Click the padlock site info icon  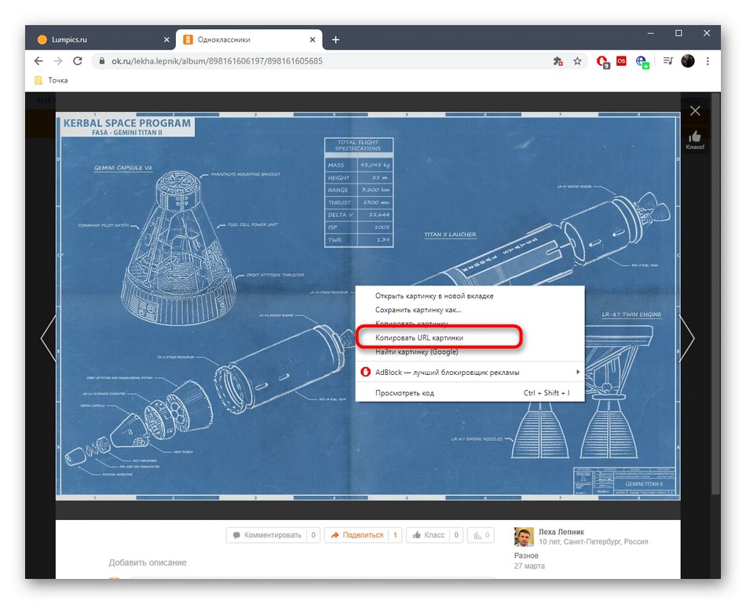click(x=101, y=61)
